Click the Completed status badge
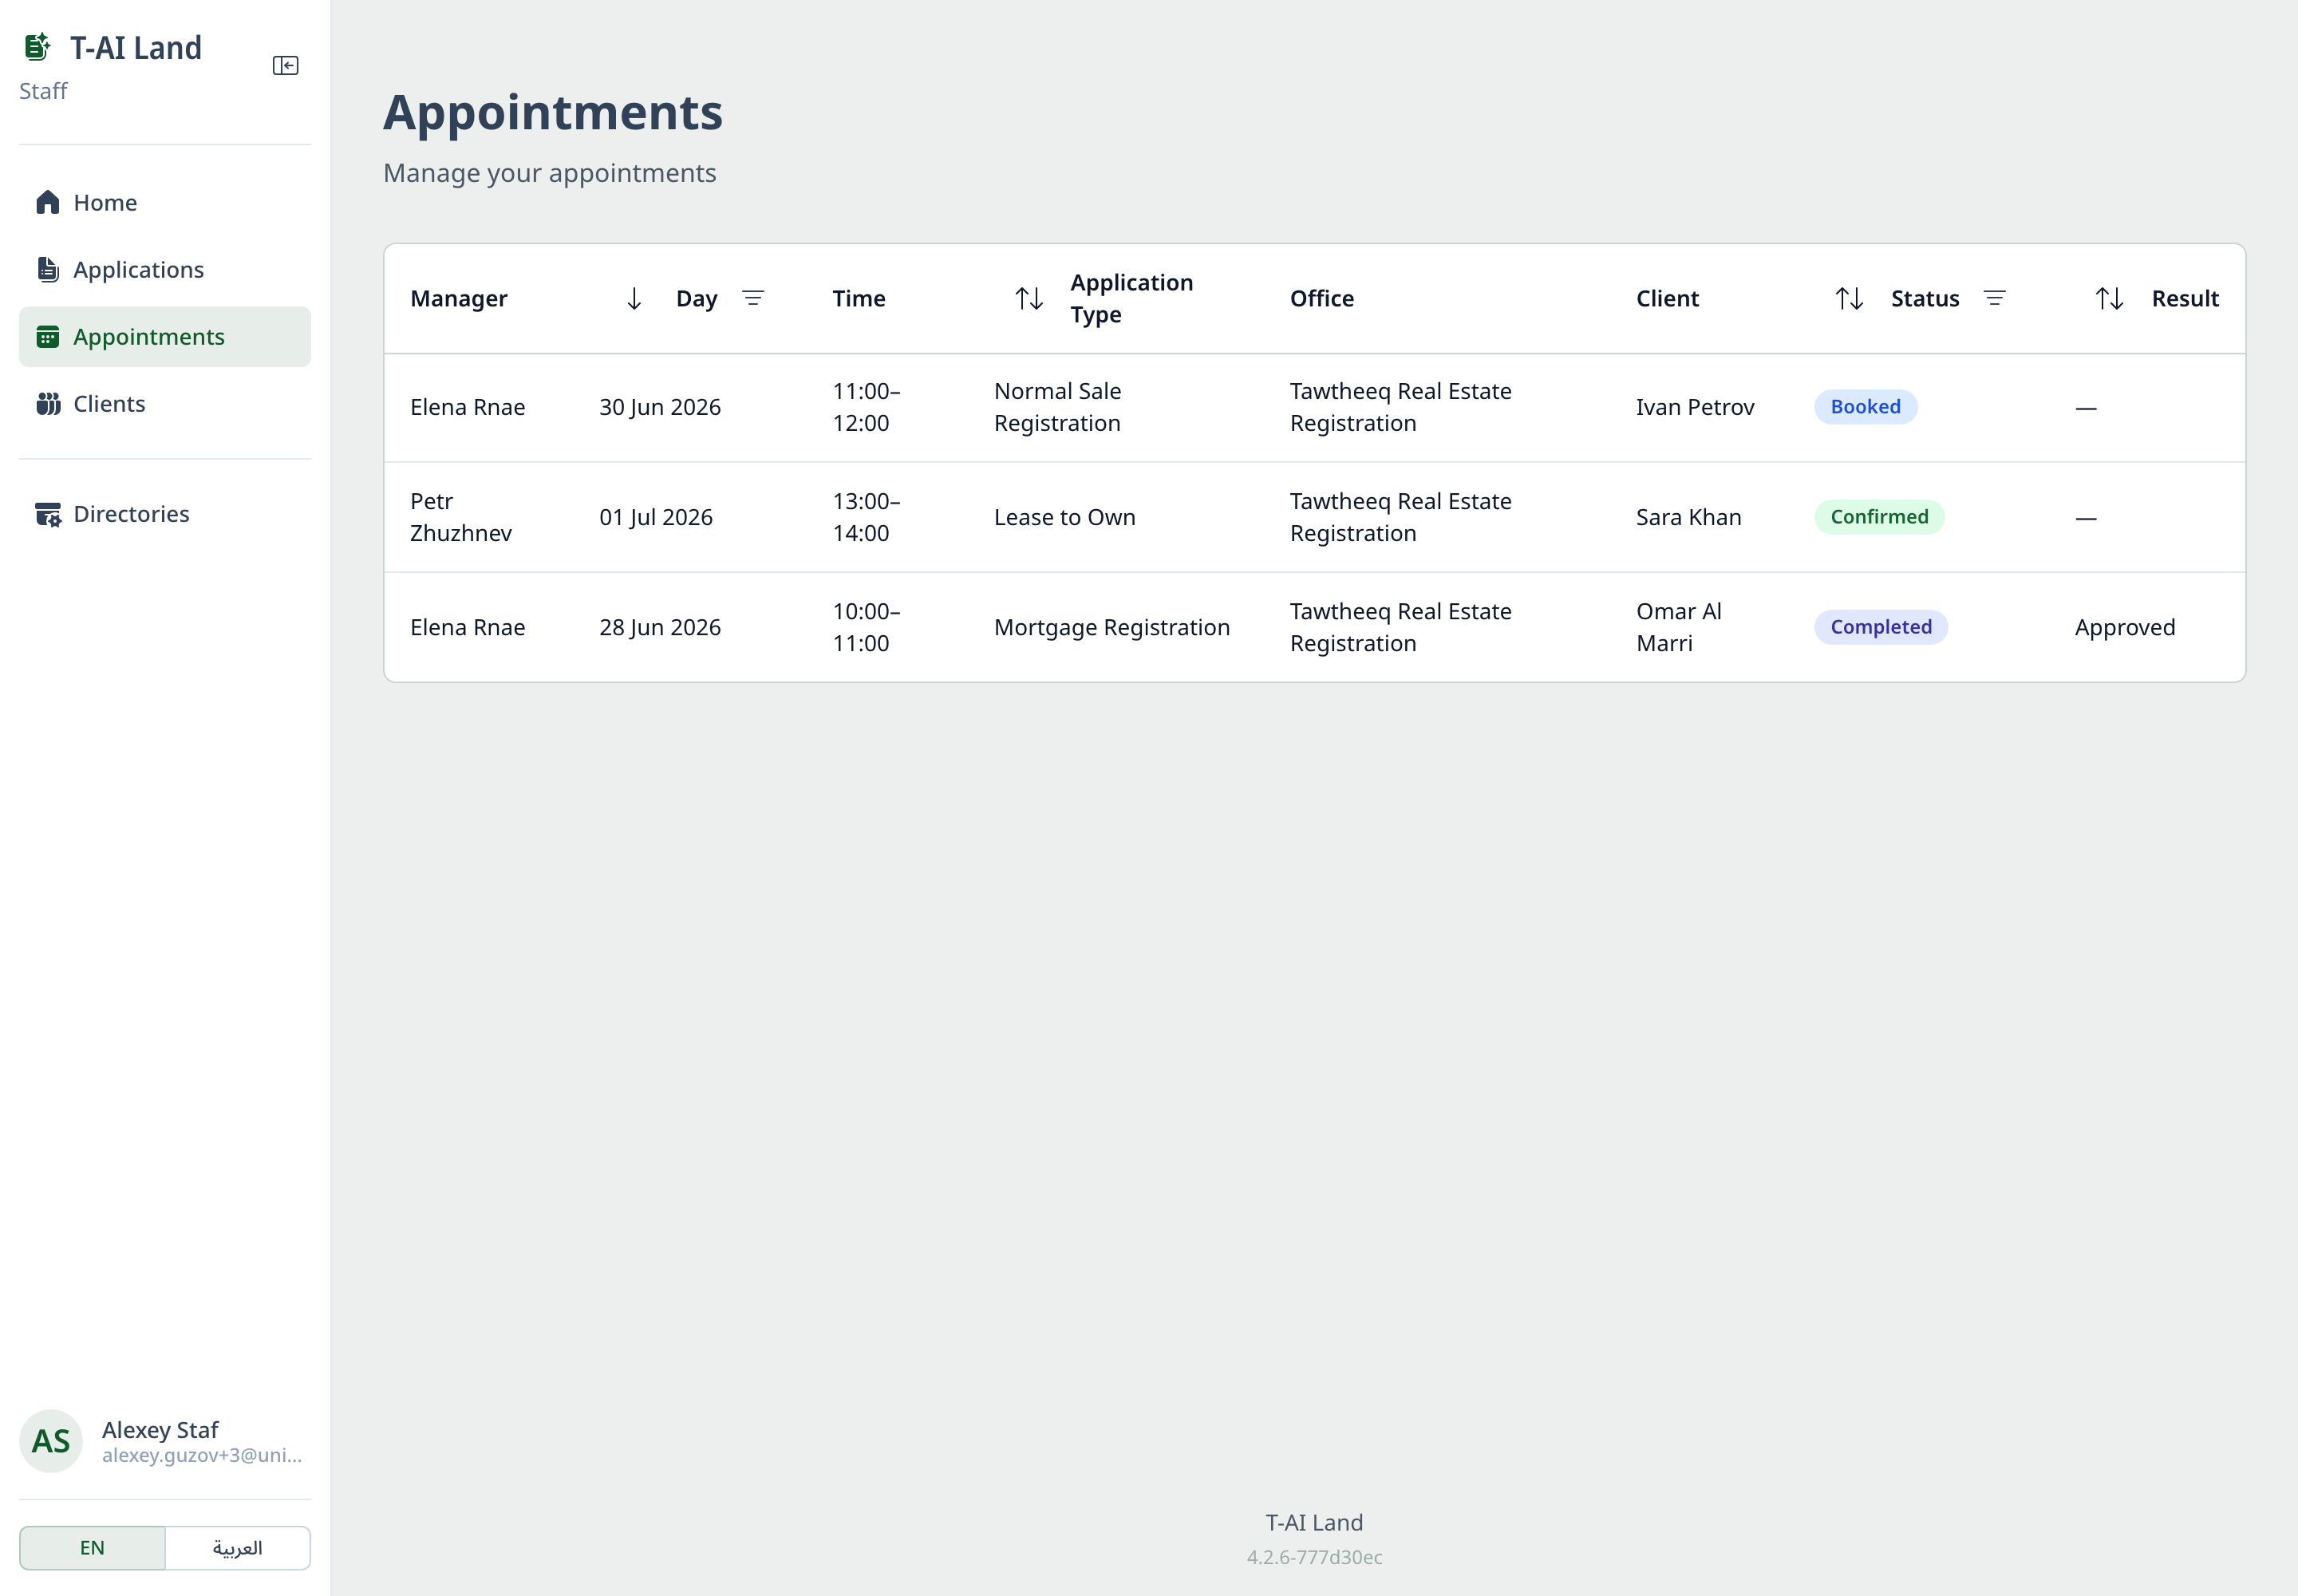Viewport: 2298px width, 1596px height. point(1881,627)
